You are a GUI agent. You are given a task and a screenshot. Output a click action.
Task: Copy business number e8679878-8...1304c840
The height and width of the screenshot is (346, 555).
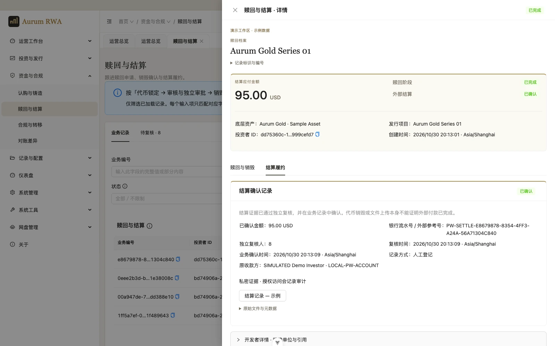[x=178, y=259]
